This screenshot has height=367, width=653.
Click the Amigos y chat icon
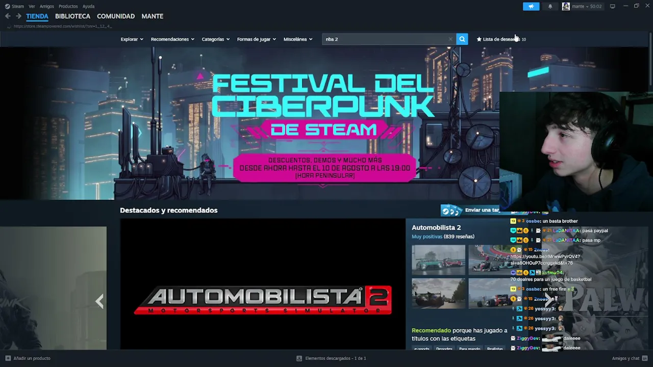(645, 358)
